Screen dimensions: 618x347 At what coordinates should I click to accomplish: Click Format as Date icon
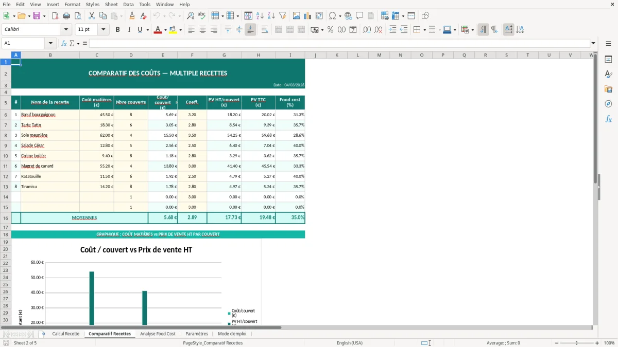click(353, 30)
